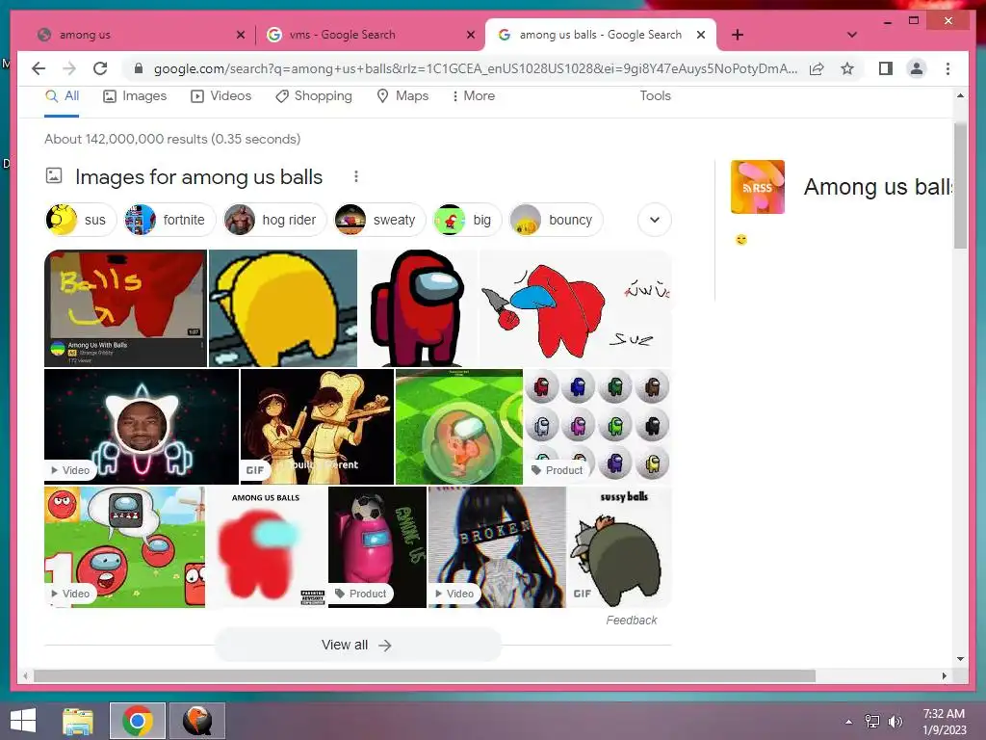Open the 'Among Us With Balls' video thumbnail
The height and width of the screenshot is (740, 986).
pos(125,308)
